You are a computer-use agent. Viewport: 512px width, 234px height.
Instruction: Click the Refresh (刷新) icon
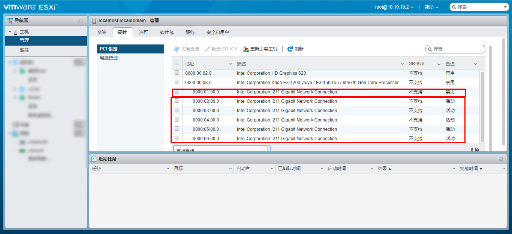pos(290,49)
